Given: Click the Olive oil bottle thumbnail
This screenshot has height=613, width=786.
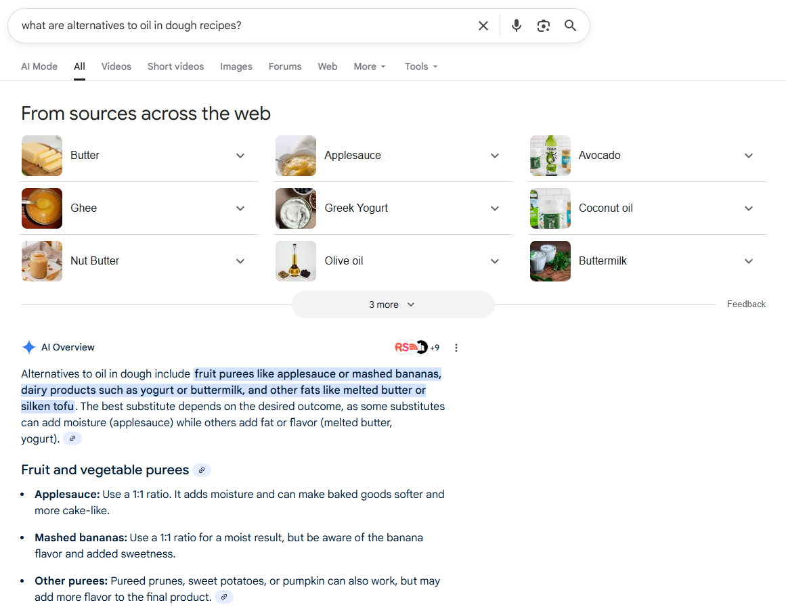Looking at the screenshot, I should [x=296, y=261].
